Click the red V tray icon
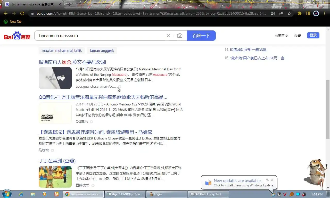The width and height of the screenshot is (330, 198). click(285, 194)
